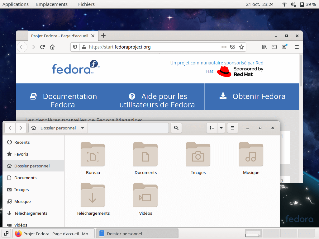Toggle list view in file manager
The image size is (319, 239).
(212, 128)
